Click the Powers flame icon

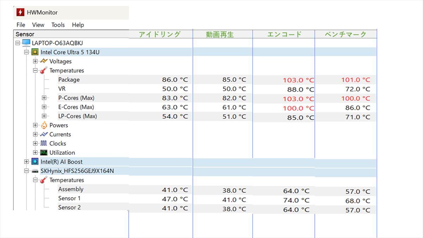[x=44, y=125]
